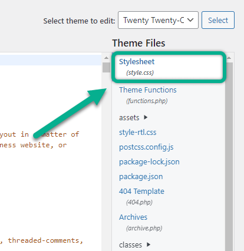The width and height of the screenshot is (244, 251).
Task: Click the code editor scrollbar up arrow
Action: coord(106,58)
